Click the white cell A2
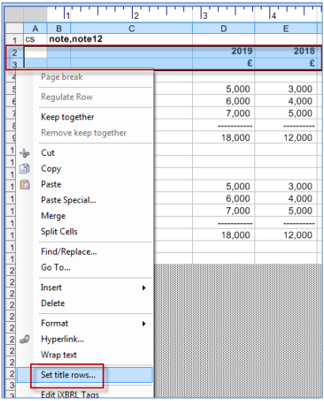Screen dimensions: 324x401 [36, 52]
